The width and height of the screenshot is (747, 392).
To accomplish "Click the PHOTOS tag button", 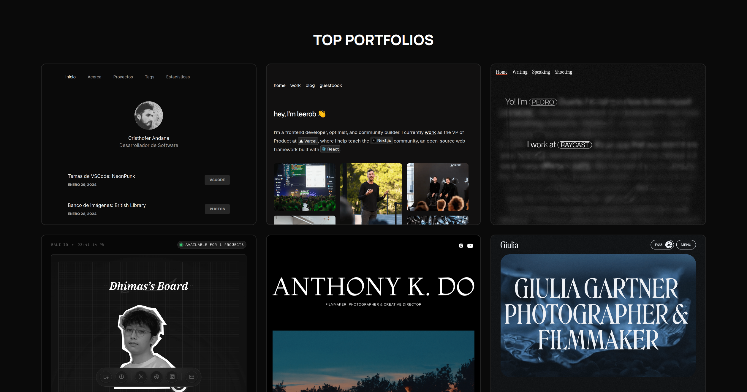I will click(217, 209).
